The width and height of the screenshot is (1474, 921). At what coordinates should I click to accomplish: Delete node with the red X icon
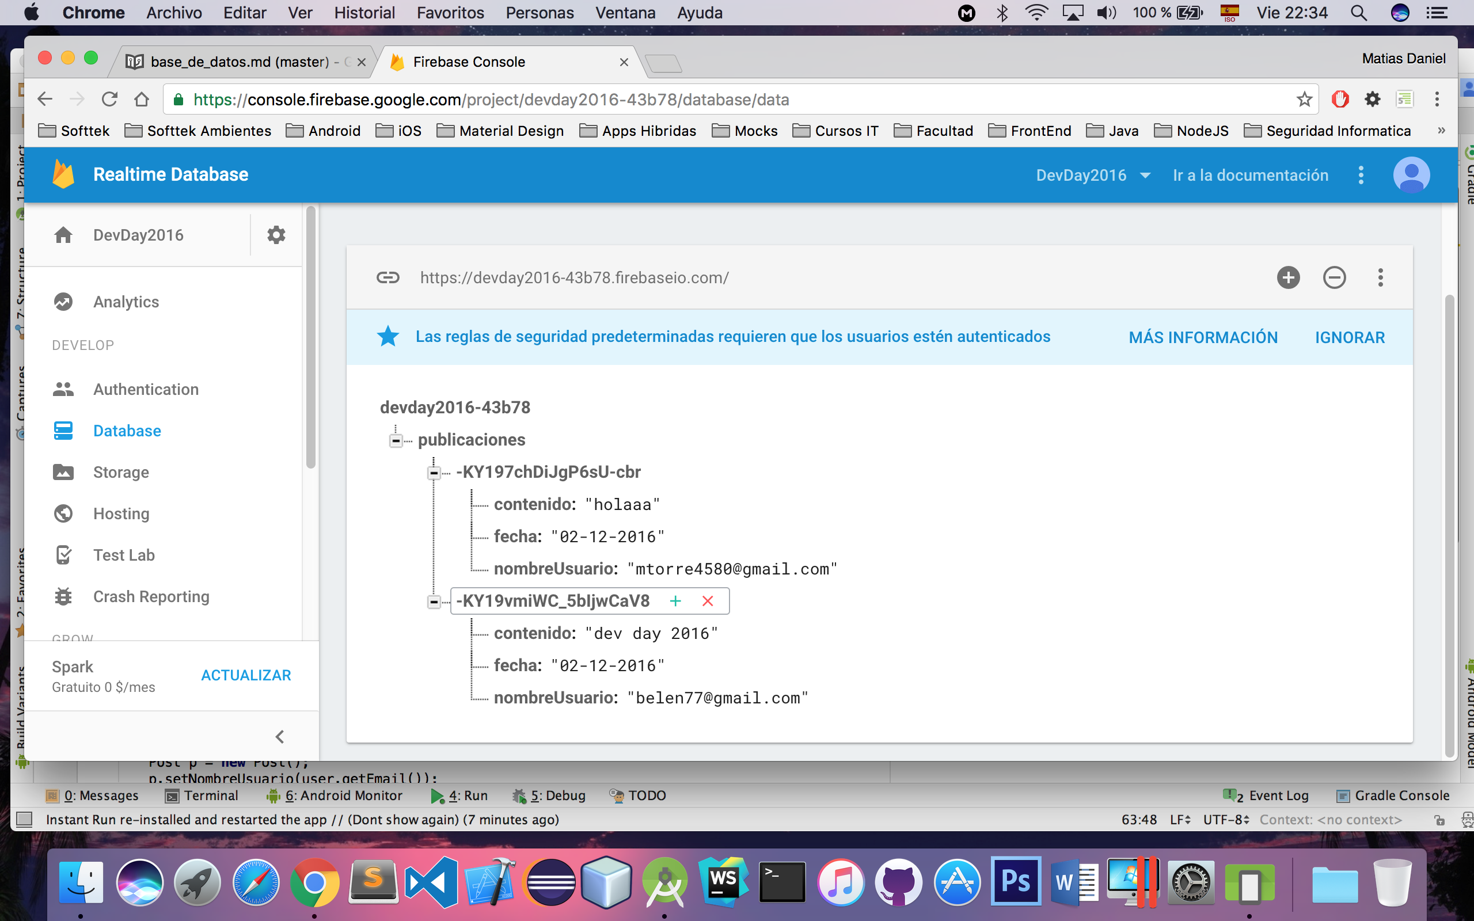tap(707, 601)
